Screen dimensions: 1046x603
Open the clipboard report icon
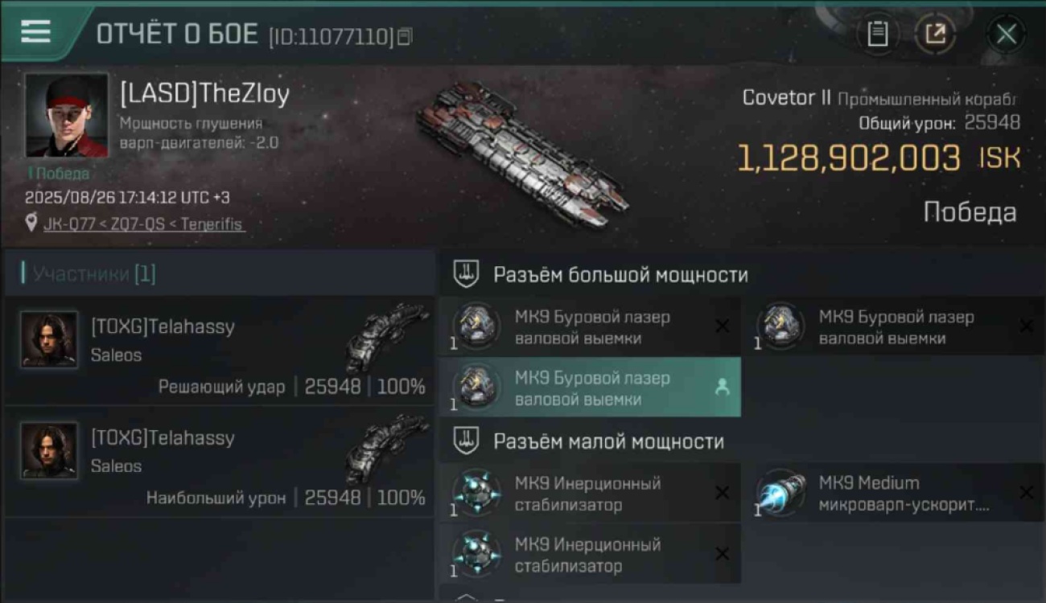pyautogui.click(x=877, y=34)
